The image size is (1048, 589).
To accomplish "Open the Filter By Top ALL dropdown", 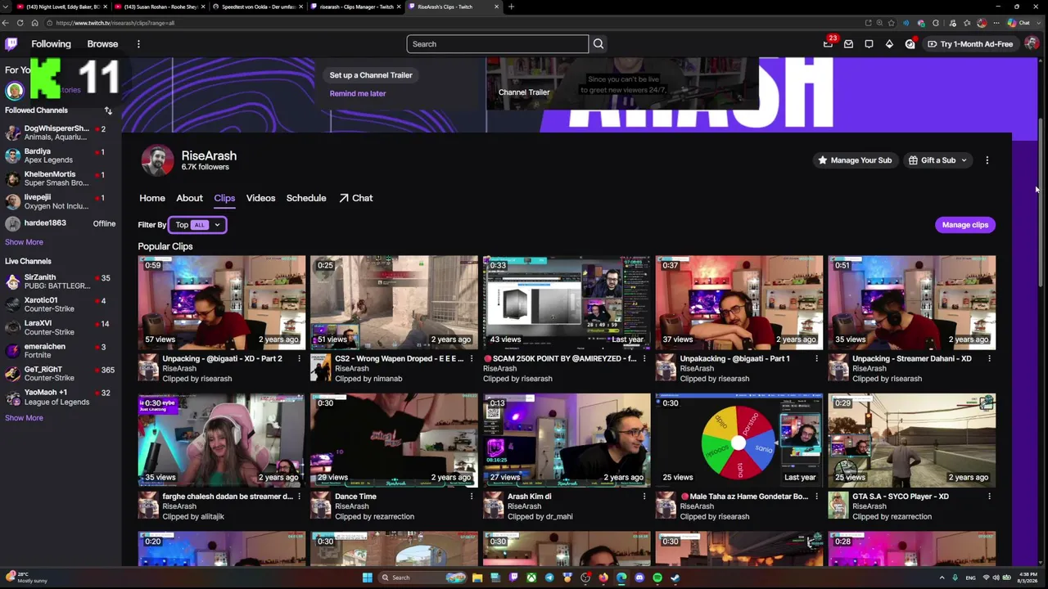I will [197, 225].
